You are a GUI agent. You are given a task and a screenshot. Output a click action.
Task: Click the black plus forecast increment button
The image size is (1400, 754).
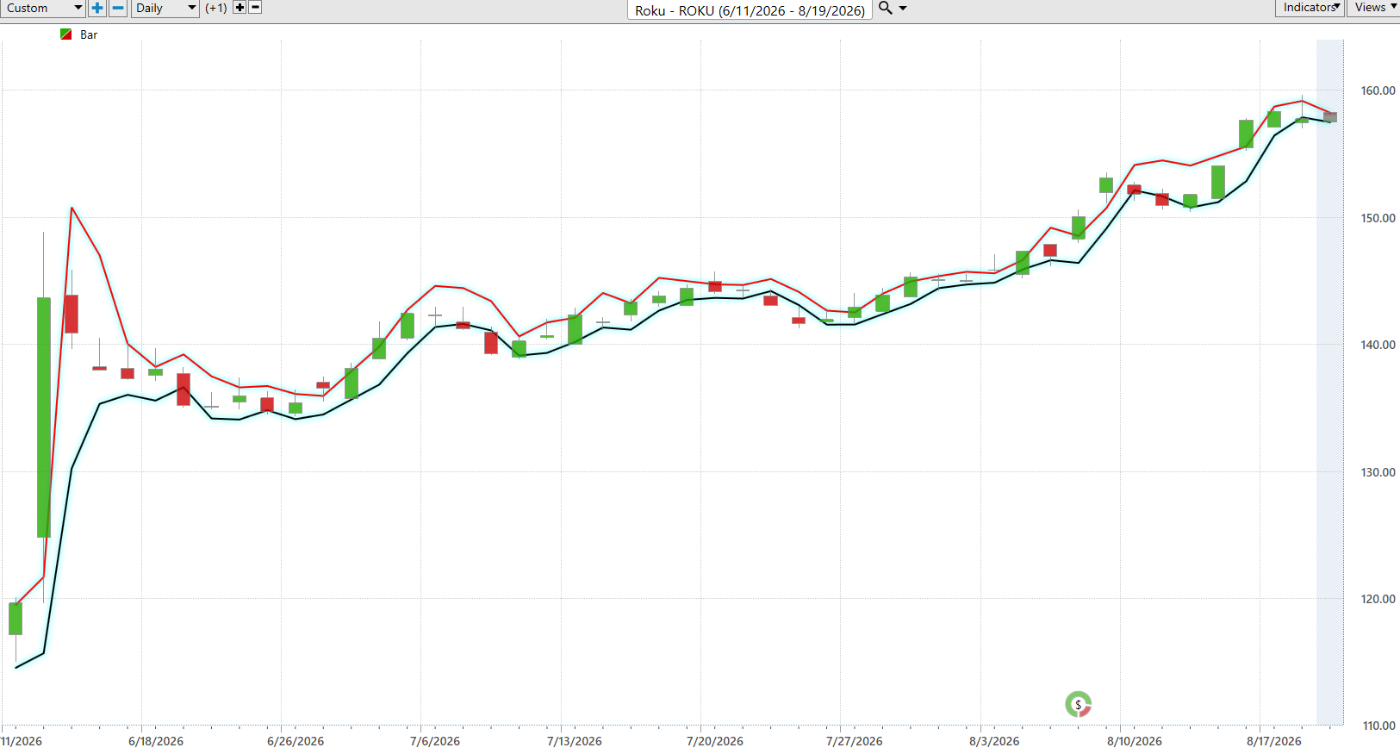click(x=240, y=7)
